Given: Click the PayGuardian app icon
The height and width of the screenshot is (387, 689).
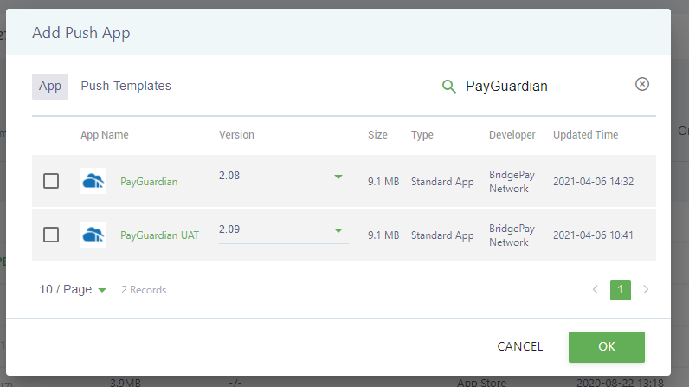Looking at the screenshot, I should point(93,181).
